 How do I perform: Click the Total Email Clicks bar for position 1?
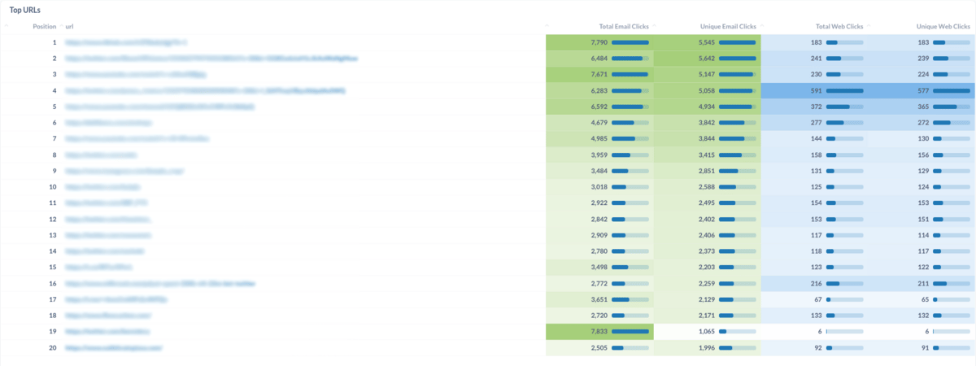(630, 42)
